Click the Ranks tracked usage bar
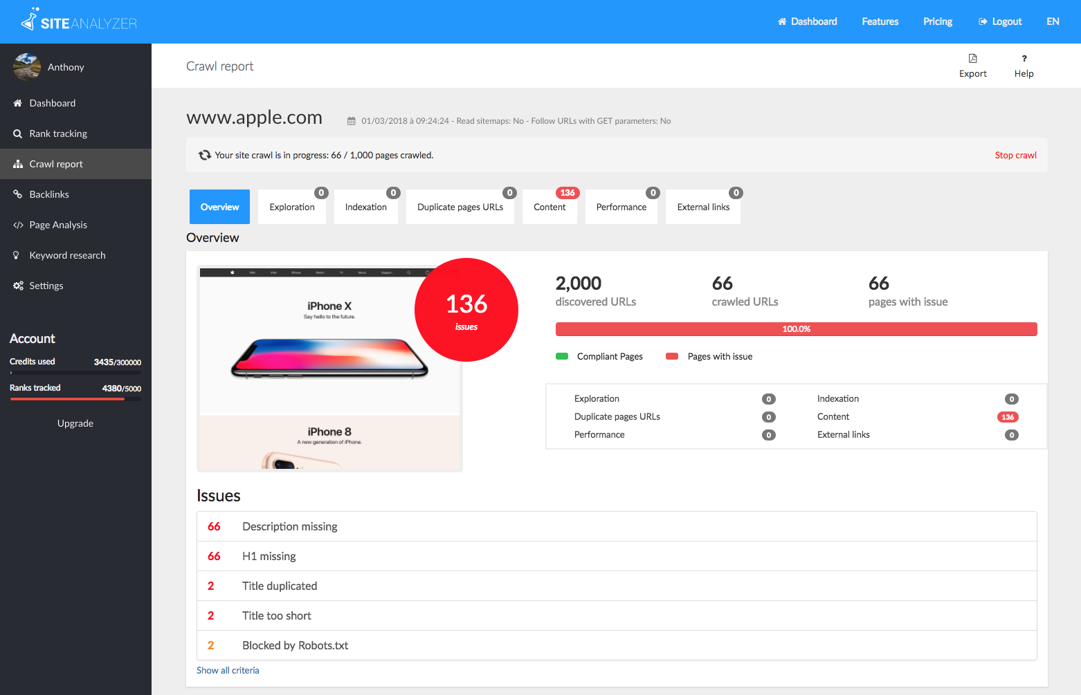The image size is (1081, 695). tap(75, 399)
